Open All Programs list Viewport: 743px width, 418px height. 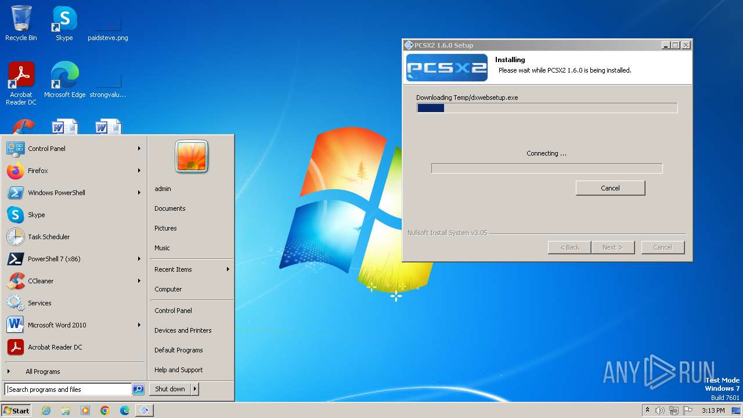tap(74, 372)
